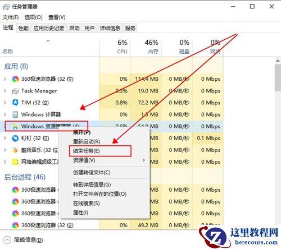
Task: Expand the 360极速浏览器 (32 位) app group
Action: pyautogui.click(x=5, y=79)
